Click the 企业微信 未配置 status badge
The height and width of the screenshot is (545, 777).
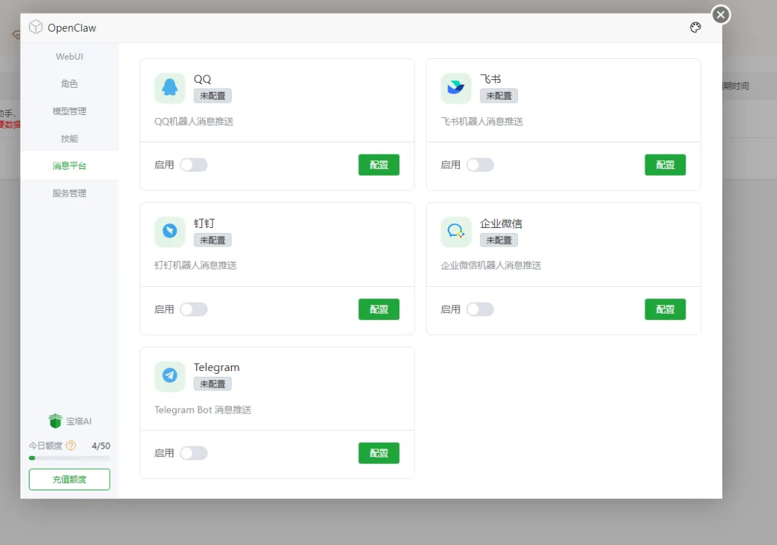(x=499, y=240)
